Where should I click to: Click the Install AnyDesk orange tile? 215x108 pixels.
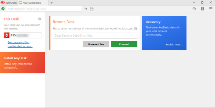(22, 63)
